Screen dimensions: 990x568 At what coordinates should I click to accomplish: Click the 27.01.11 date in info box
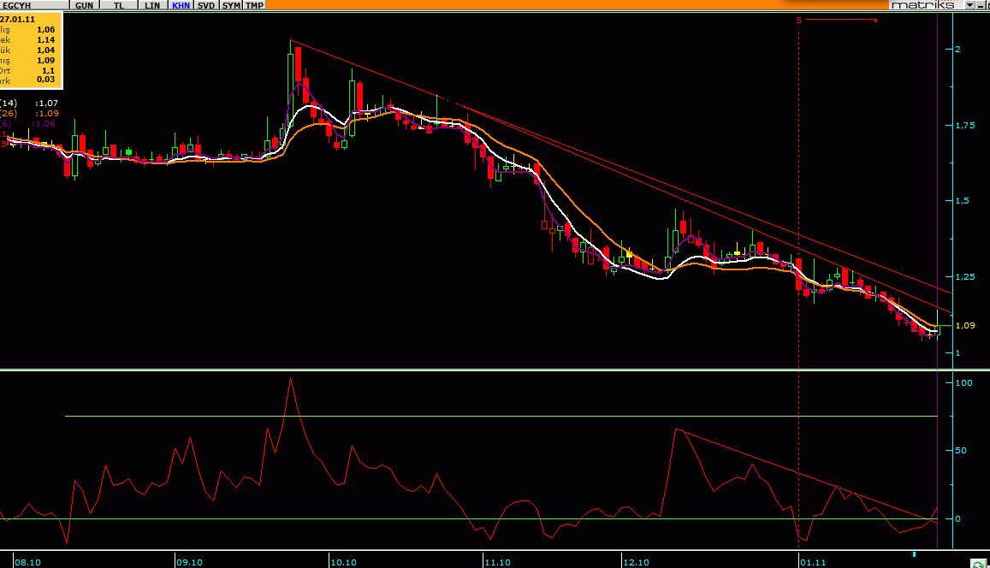pos(18,20)
